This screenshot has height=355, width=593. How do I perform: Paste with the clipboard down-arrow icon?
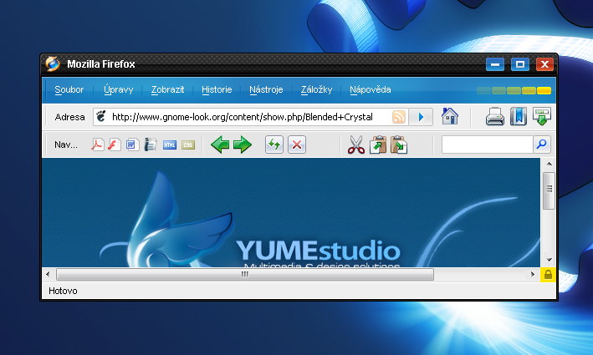399,145
